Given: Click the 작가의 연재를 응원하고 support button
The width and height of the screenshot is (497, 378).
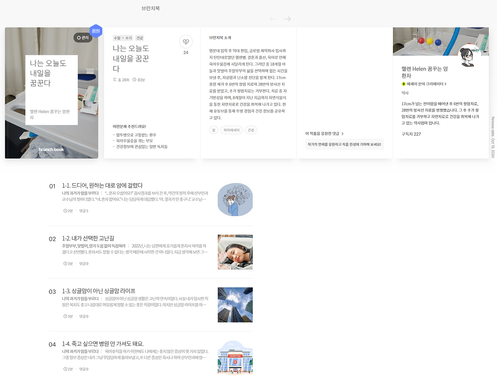Looking at the screenshot, I should [x=344, y=144].
